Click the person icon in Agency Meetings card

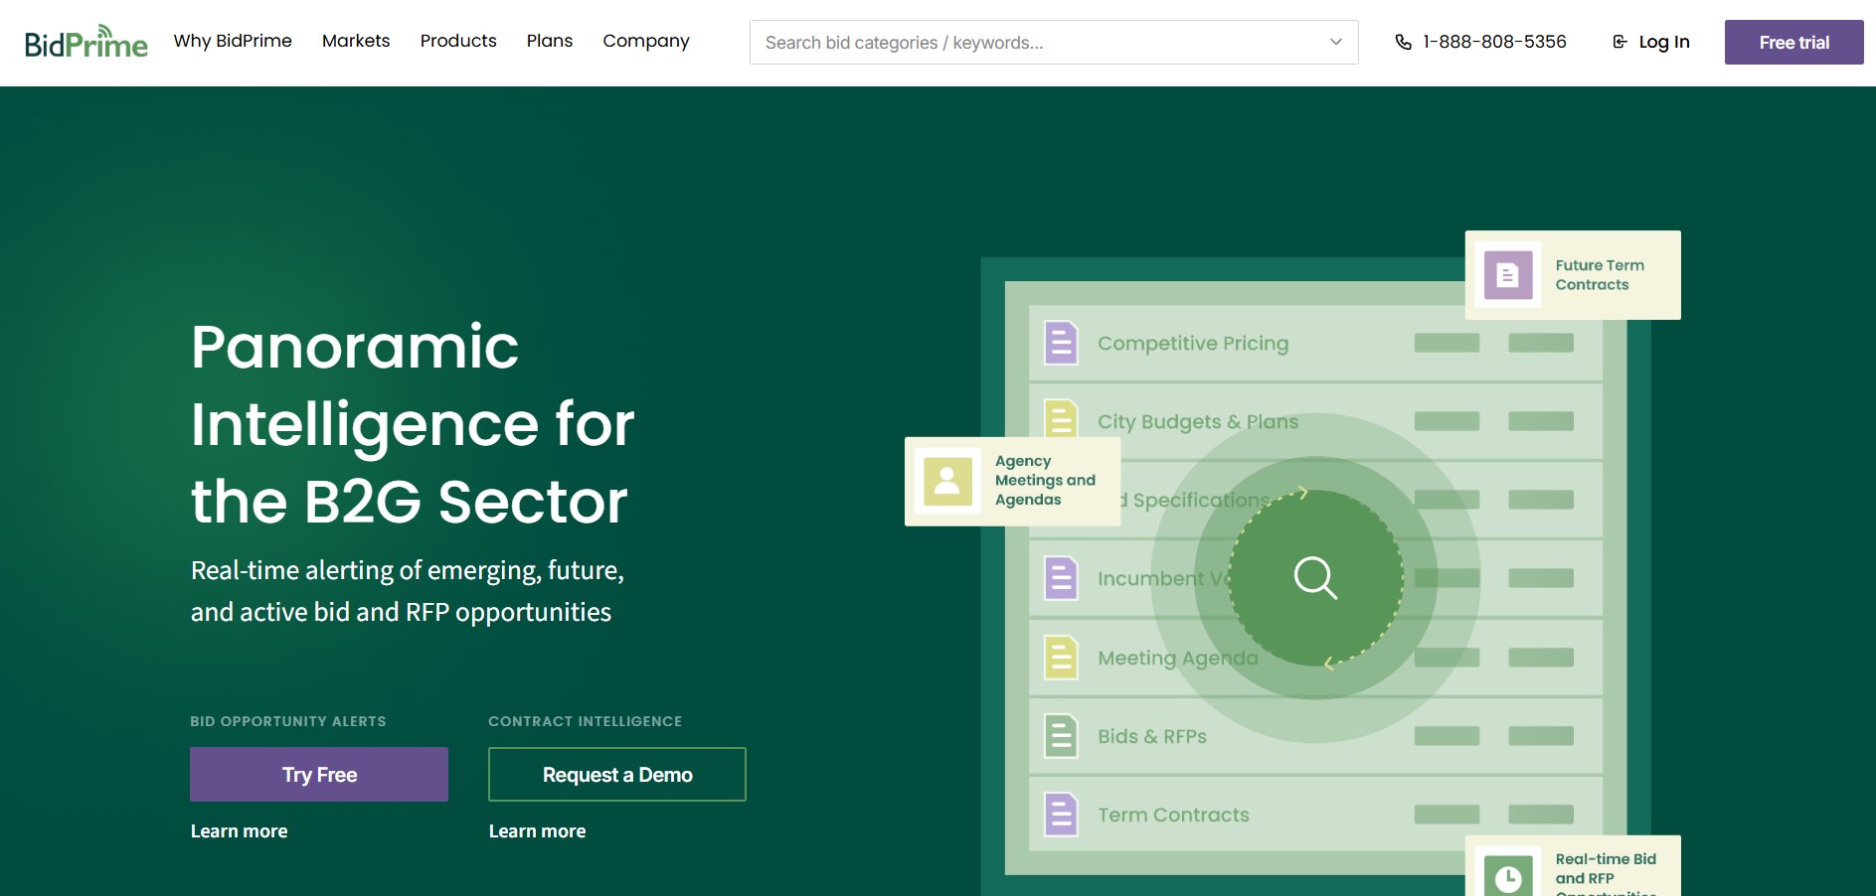[x=947, y=481]
